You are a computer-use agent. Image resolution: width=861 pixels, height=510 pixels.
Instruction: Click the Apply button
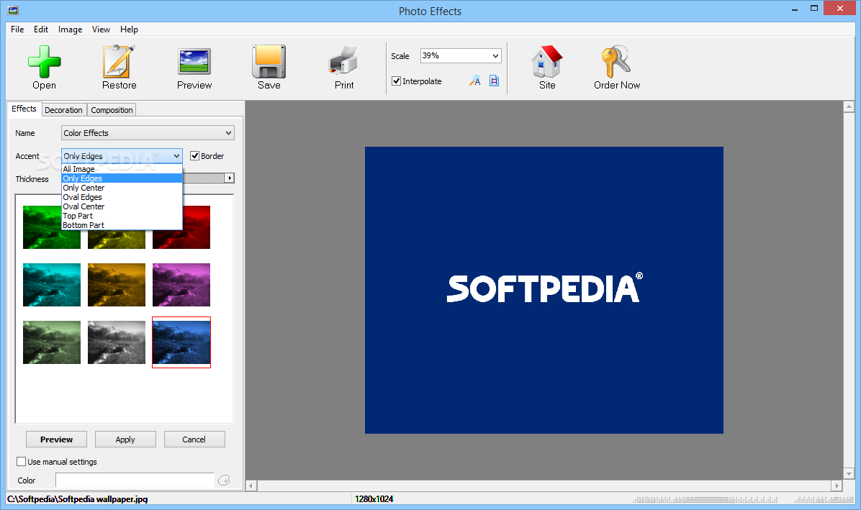point(125,440)
